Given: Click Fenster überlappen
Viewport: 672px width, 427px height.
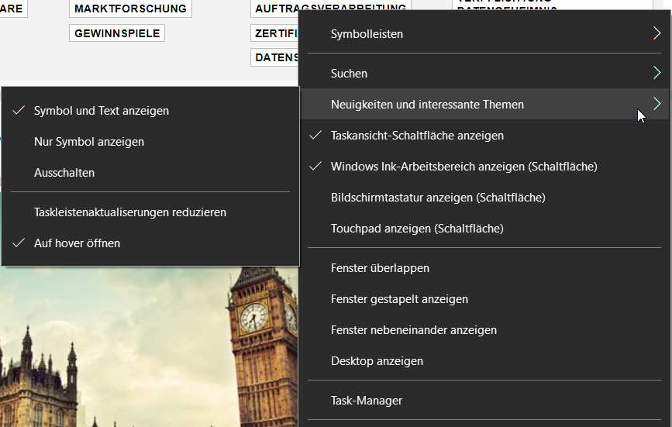Looking at the screenshot, I should (380, 268).
